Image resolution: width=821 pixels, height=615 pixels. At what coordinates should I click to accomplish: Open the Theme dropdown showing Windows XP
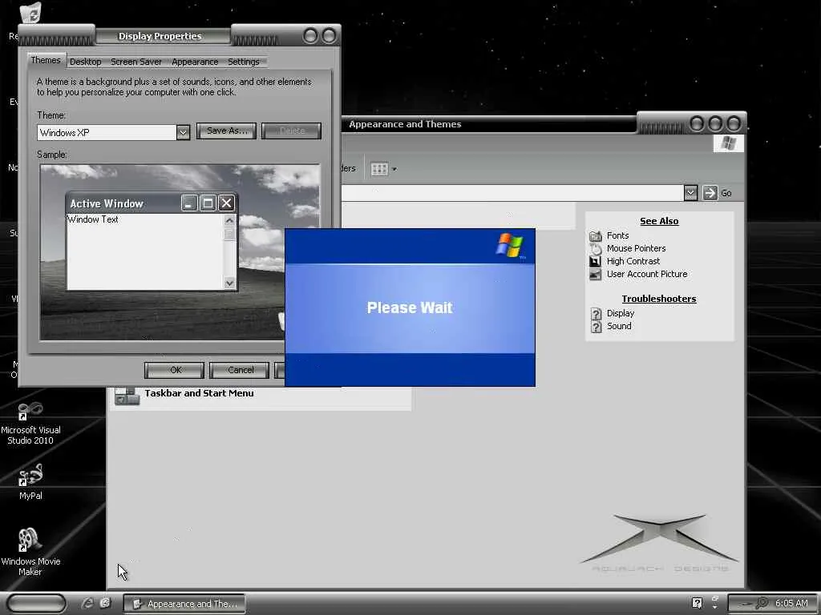[x=183, y=132]
